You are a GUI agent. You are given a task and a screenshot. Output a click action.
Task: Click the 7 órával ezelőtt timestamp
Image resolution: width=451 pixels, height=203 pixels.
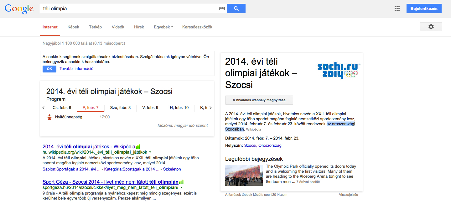308,182
